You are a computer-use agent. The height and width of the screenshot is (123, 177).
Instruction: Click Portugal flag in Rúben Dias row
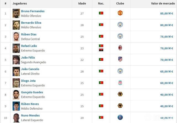[x=101, y=36]
